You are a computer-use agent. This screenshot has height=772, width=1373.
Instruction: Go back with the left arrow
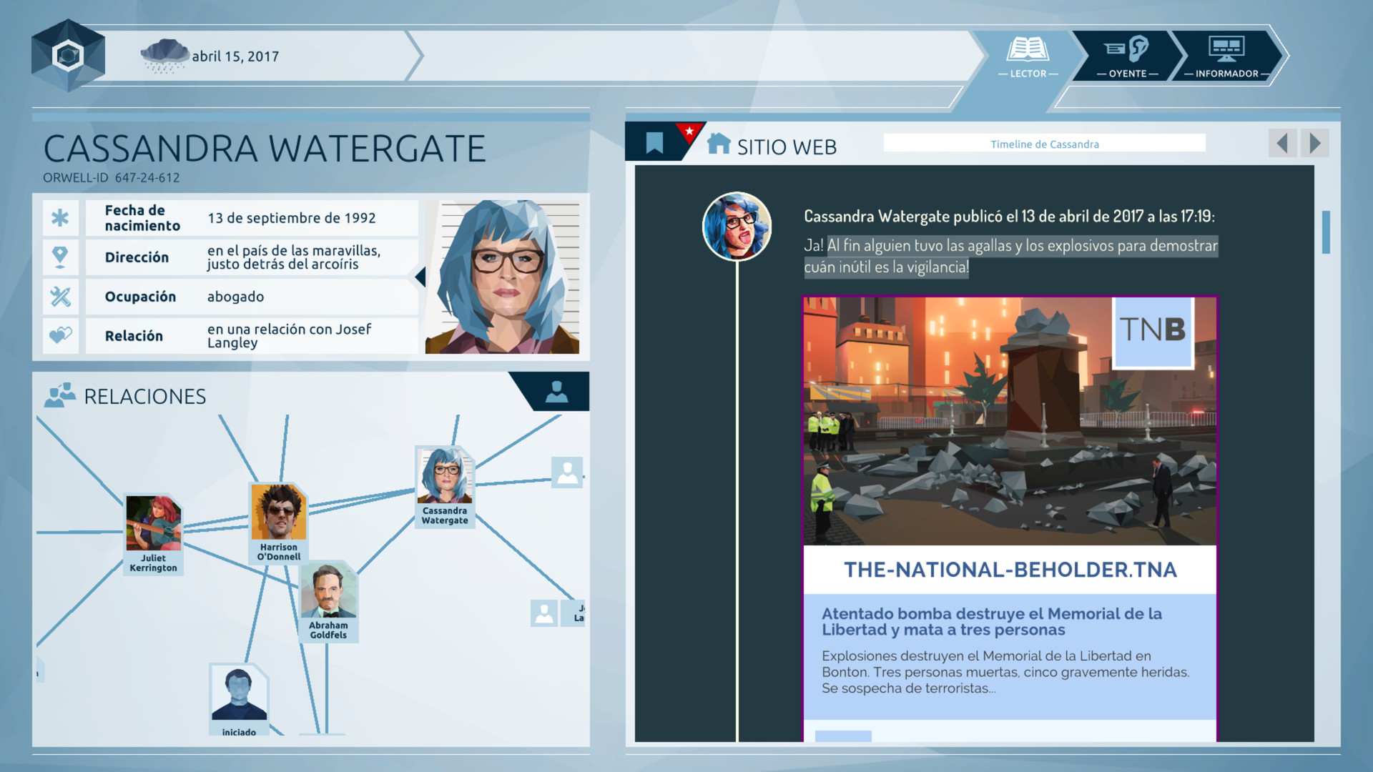pos(1282,144)
